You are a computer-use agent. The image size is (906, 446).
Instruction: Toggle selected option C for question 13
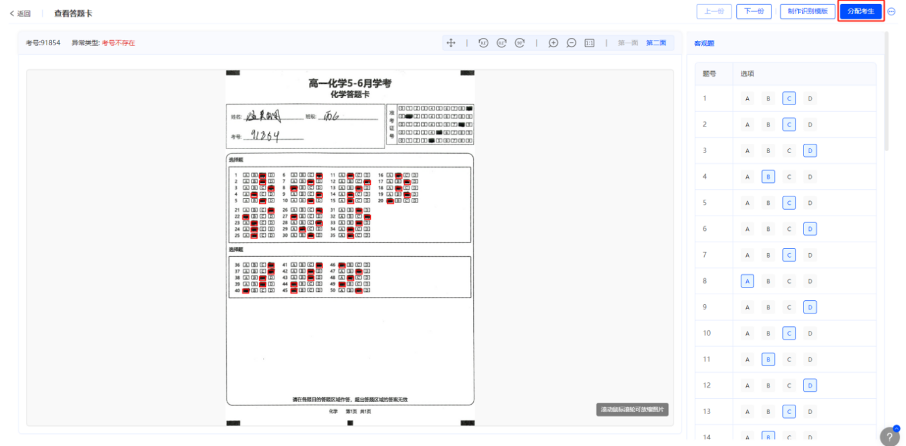[789, 411]
